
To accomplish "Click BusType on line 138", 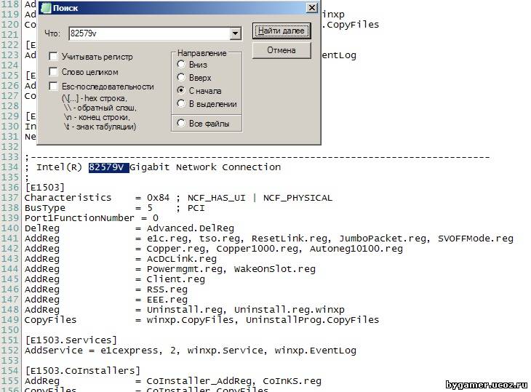I will (x=44, y=208).
